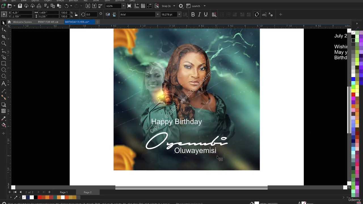363x204 pixels.
Task: Create a new document
Action: pyautogui.click(x=3, y=6)
